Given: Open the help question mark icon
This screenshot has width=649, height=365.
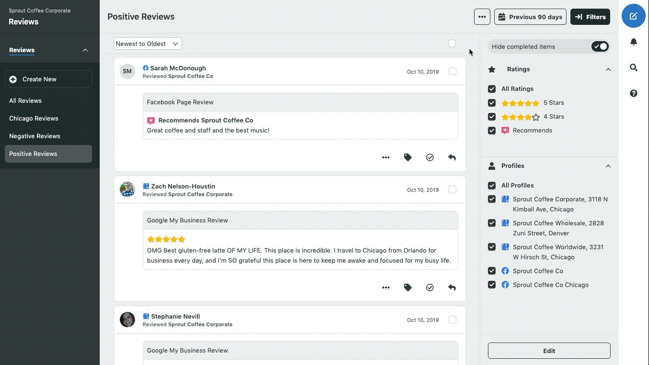Looking at the screenshot, I should [633, 93].
